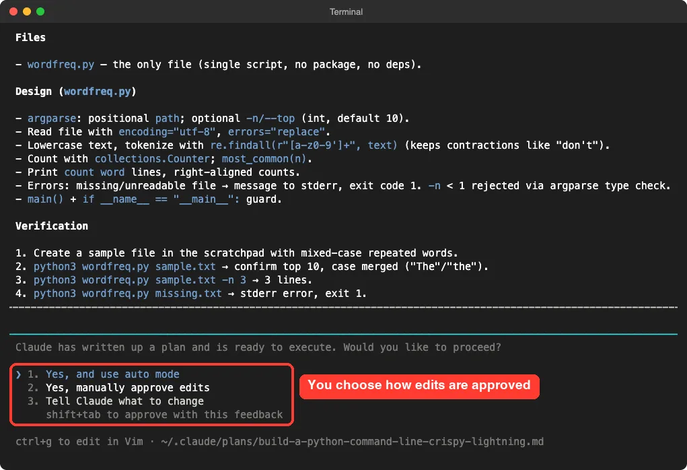Click the 'if __name__ == "__main__":' text
The image size is (687, 470).
tap(161, 199)
